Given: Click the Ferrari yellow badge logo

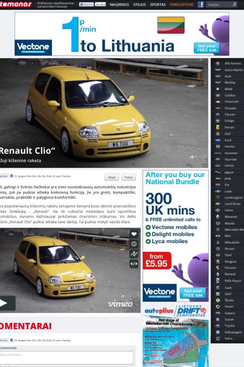Looking at the screenshot, I should [218, 127].
